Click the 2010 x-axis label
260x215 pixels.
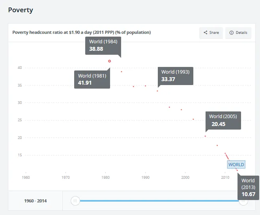(x=225, y=178)
